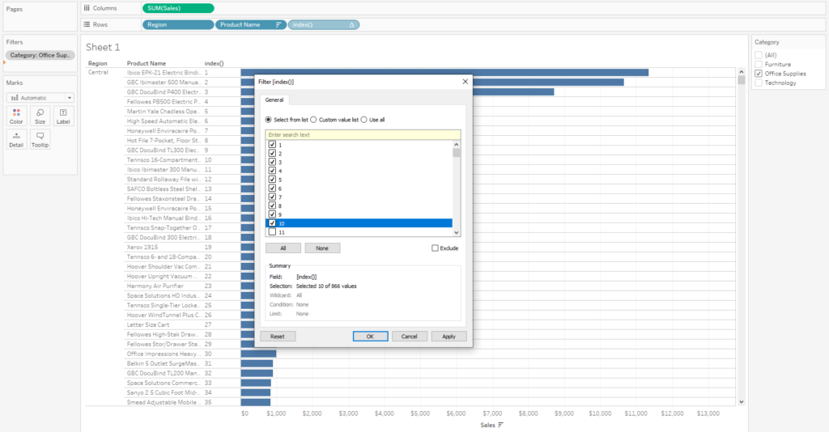Screen dimensions: 829x432
Task: Click the 'Enter search text' field
Action: coord(363,134)
